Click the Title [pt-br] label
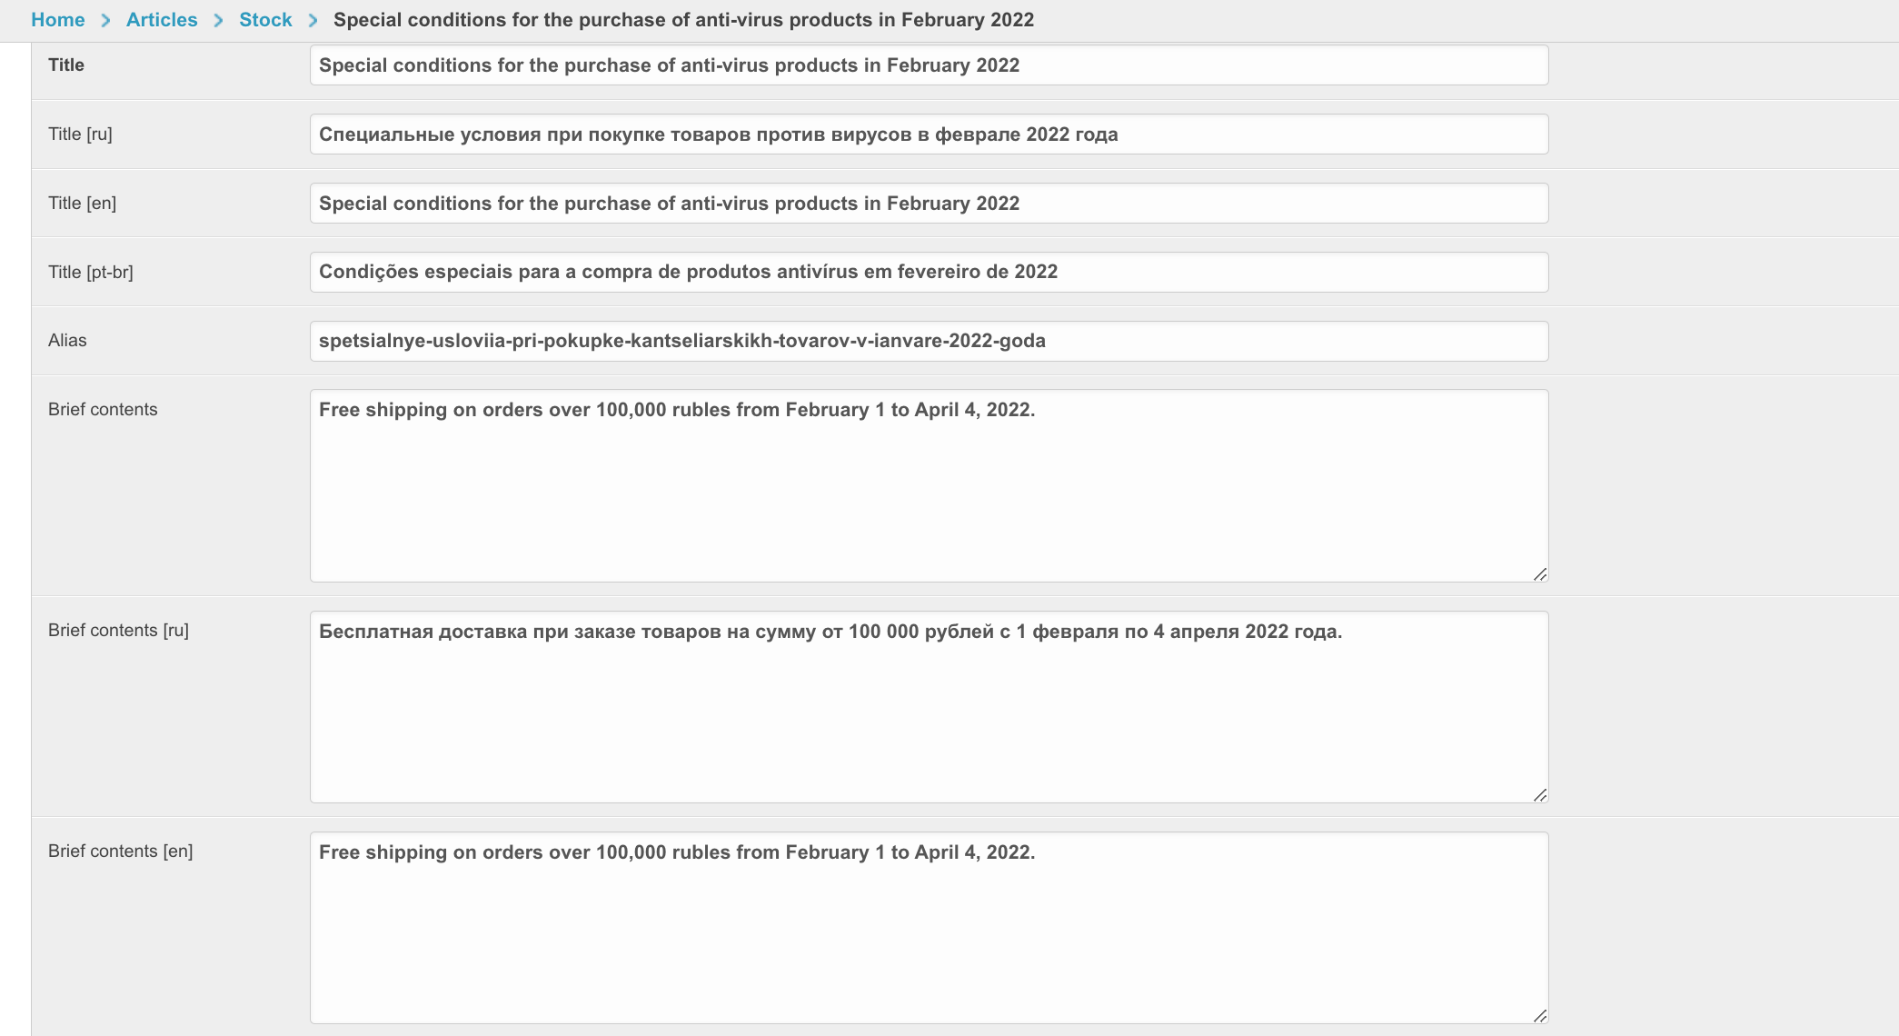This screenshot has height=1036, width=1899. [91, 272]
